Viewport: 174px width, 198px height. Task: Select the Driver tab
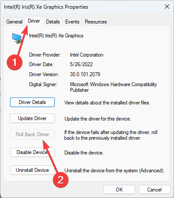coord(34,21)
